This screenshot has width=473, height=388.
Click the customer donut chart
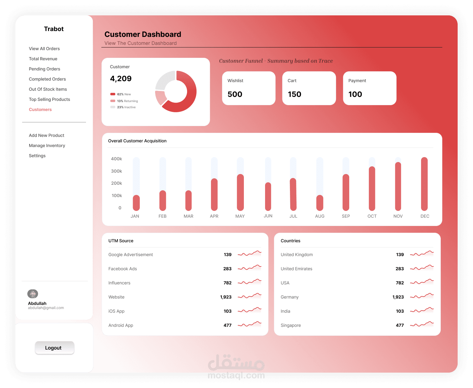[x=176, y=91]
